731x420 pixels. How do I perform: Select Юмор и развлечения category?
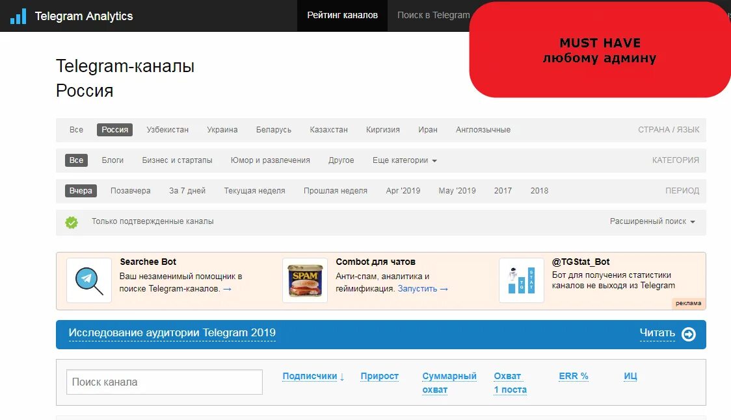(270, 160)
